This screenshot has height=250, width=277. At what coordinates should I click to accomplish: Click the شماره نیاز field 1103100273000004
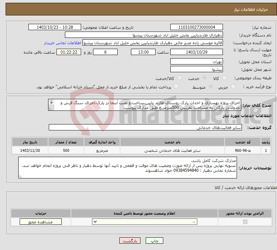pyautogui.click(x=197, y=27)
